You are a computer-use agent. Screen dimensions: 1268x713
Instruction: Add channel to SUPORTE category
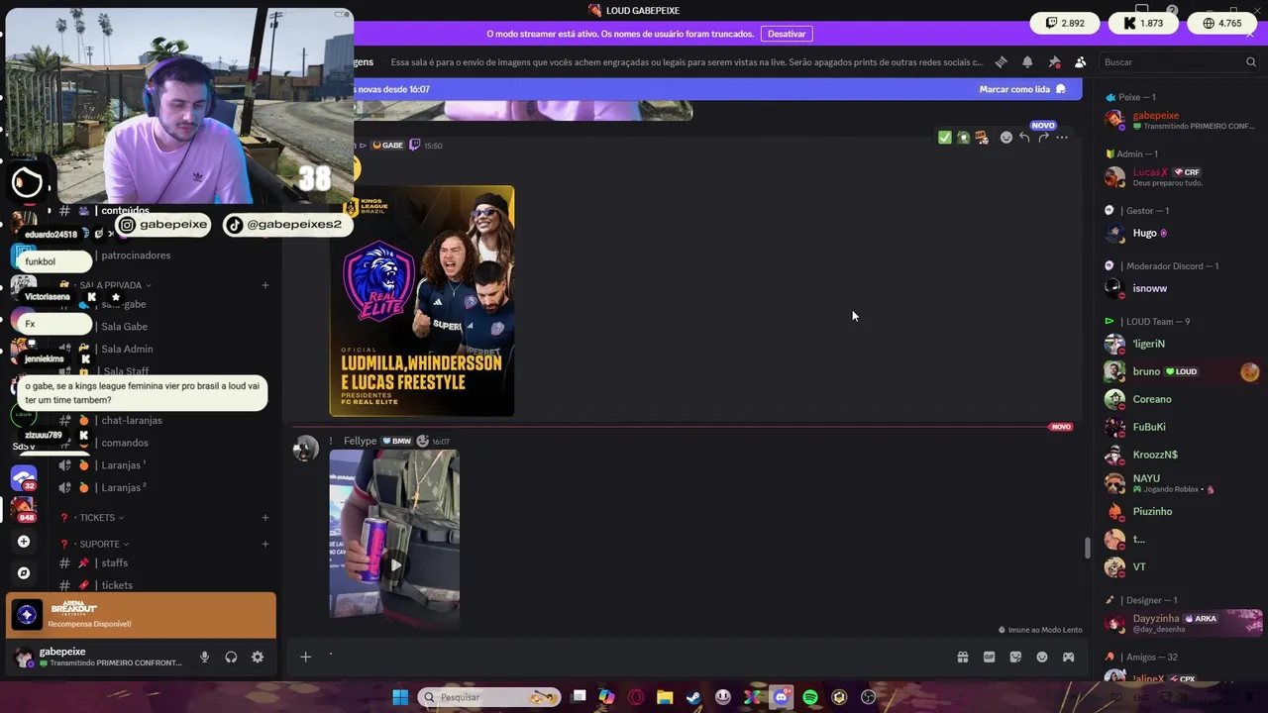(264, 544)
